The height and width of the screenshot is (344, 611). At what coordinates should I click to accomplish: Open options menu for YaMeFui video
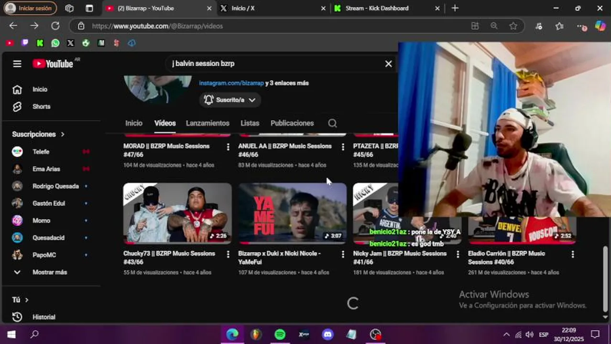pos(342,255)
